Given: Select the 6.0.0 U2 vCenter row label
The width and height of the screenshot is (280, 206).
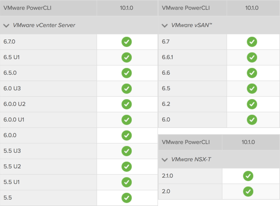Looking at the screenshot, I should point(14,104).
